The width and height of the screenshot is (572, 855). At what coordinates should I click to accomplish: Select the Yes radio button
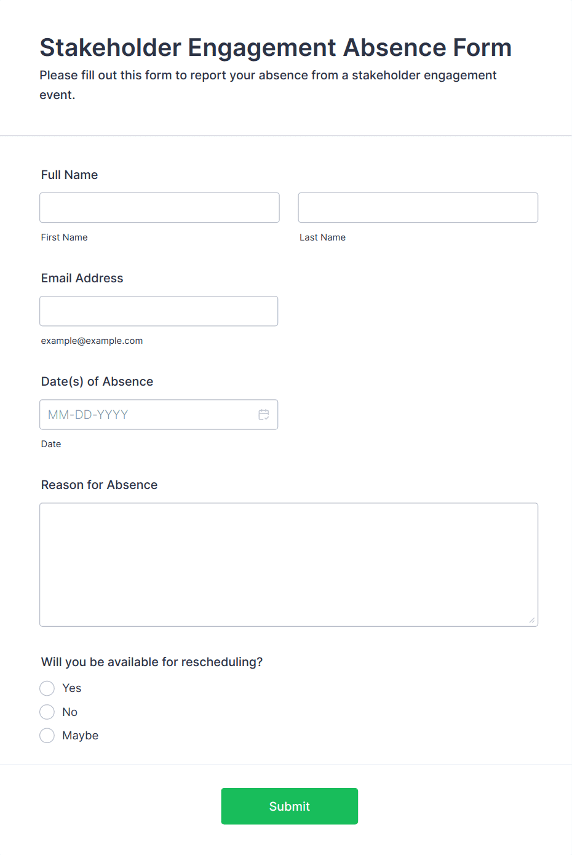pyautogui.click(x=47, y=688)
